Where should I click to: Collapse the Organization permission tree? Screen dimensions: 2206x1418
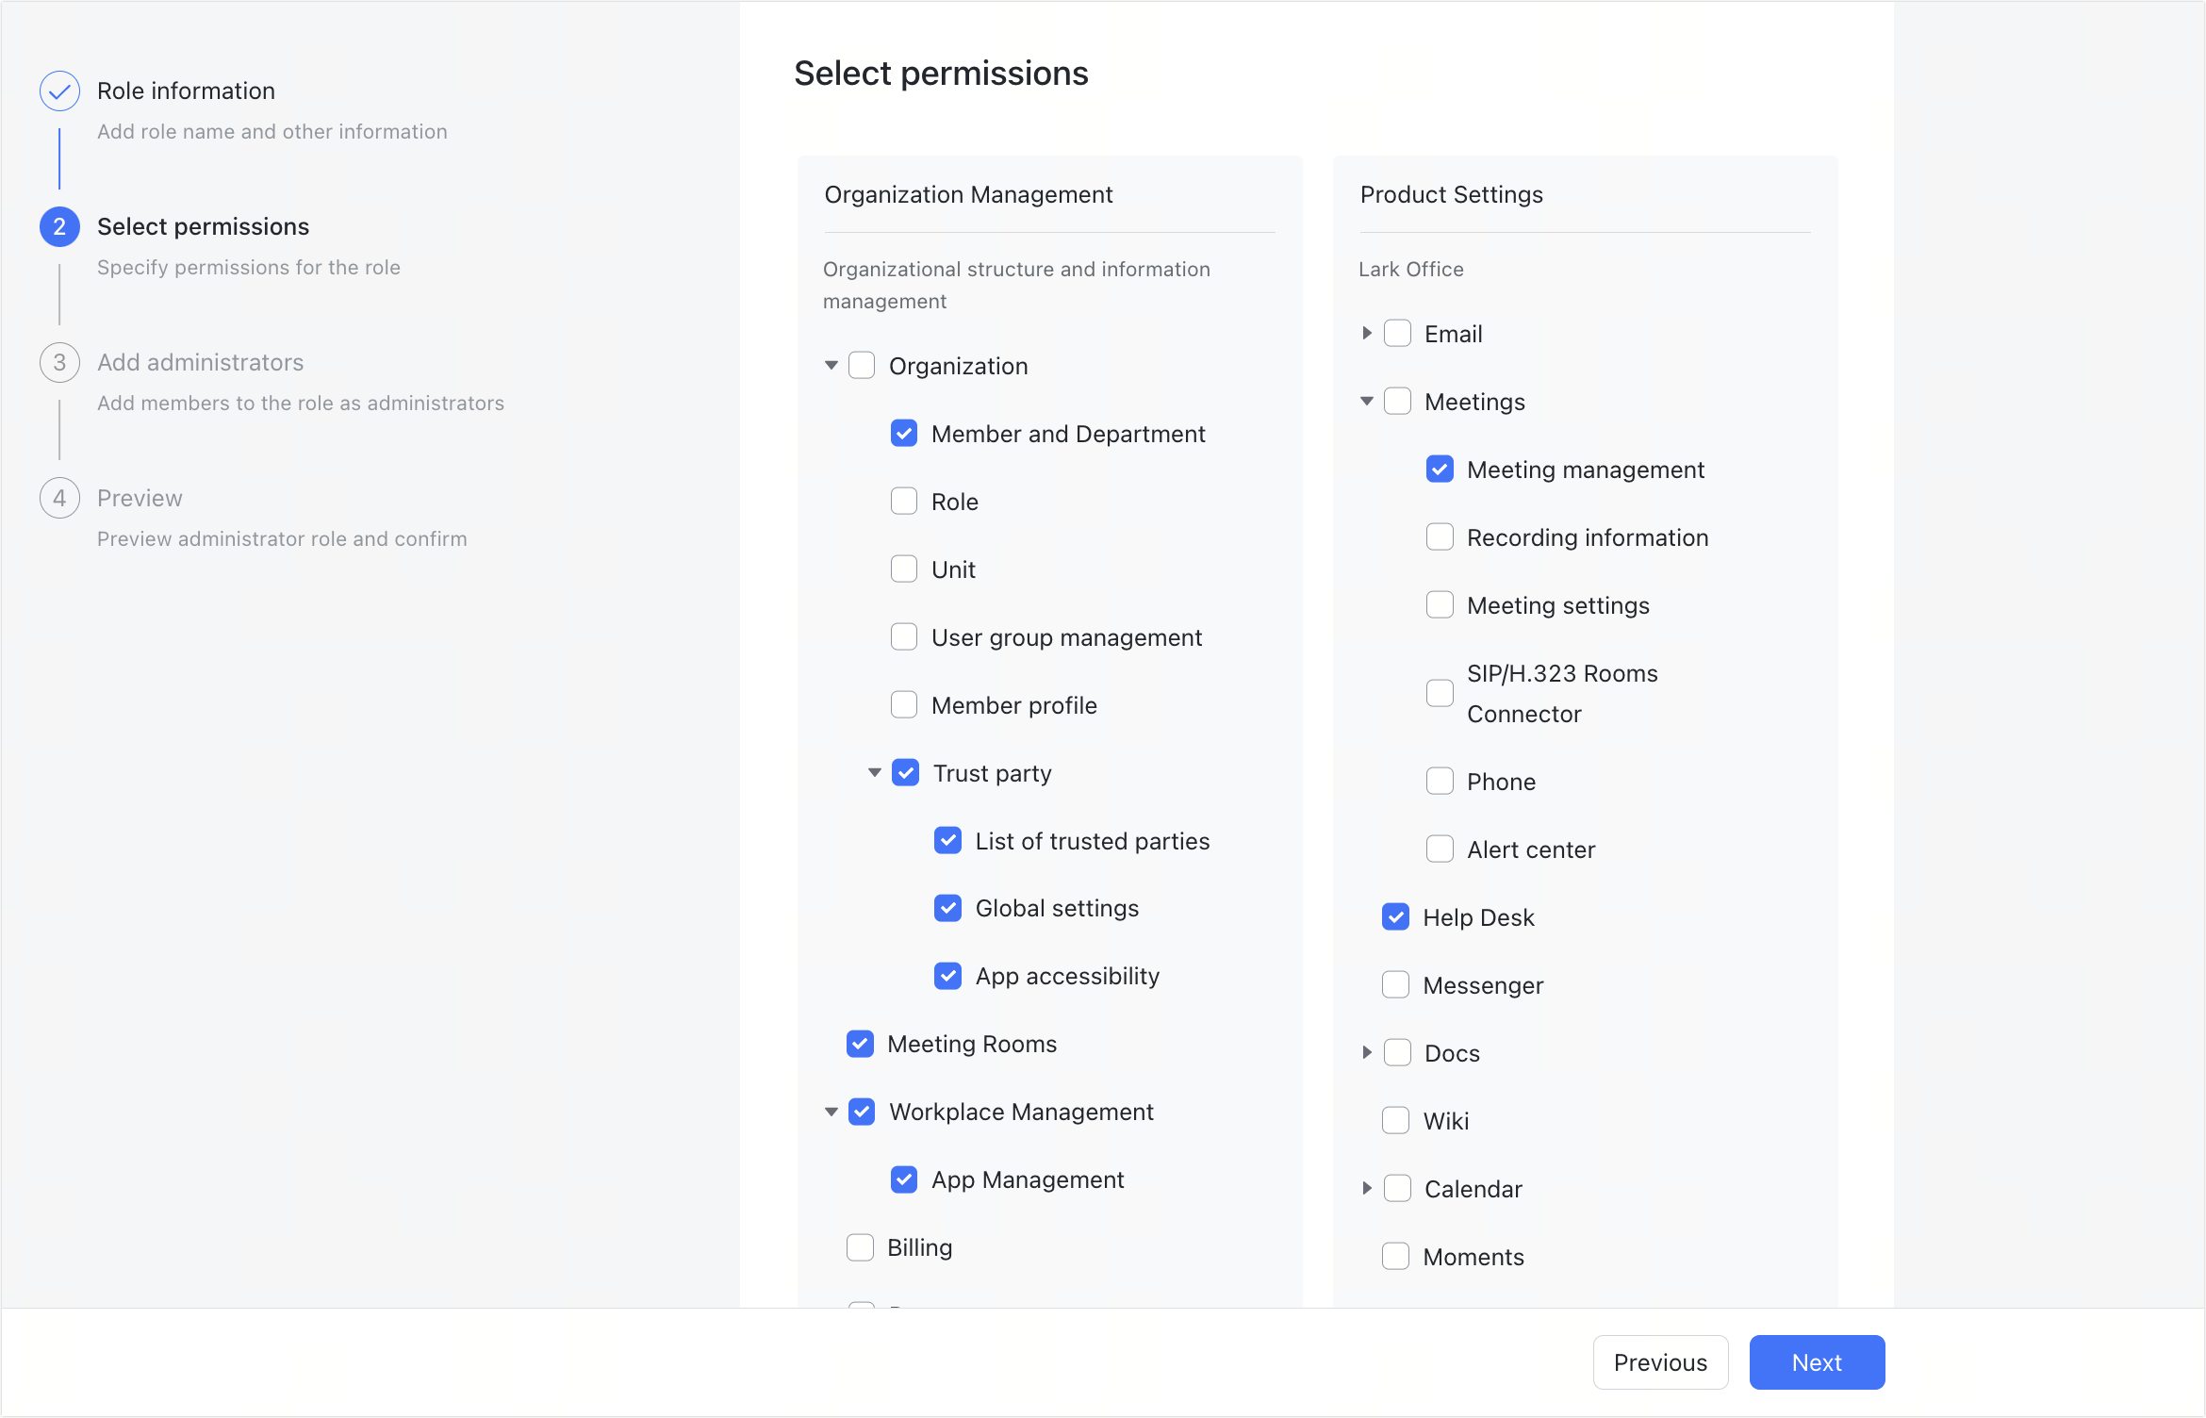click(831, 365)
